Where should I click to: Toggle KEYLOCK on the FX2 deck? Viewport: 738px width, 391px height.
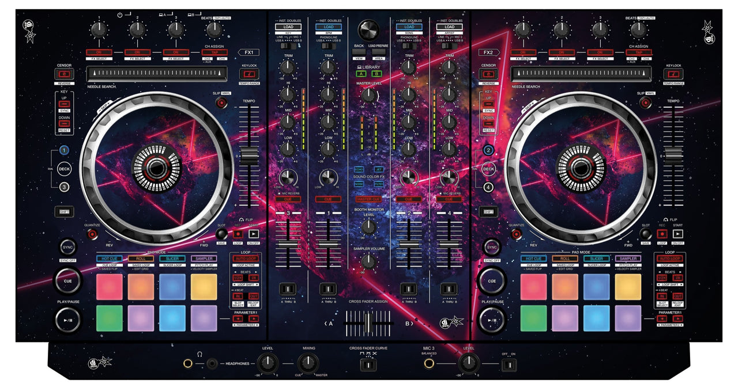pyautogui.click(x=673, y=74)
